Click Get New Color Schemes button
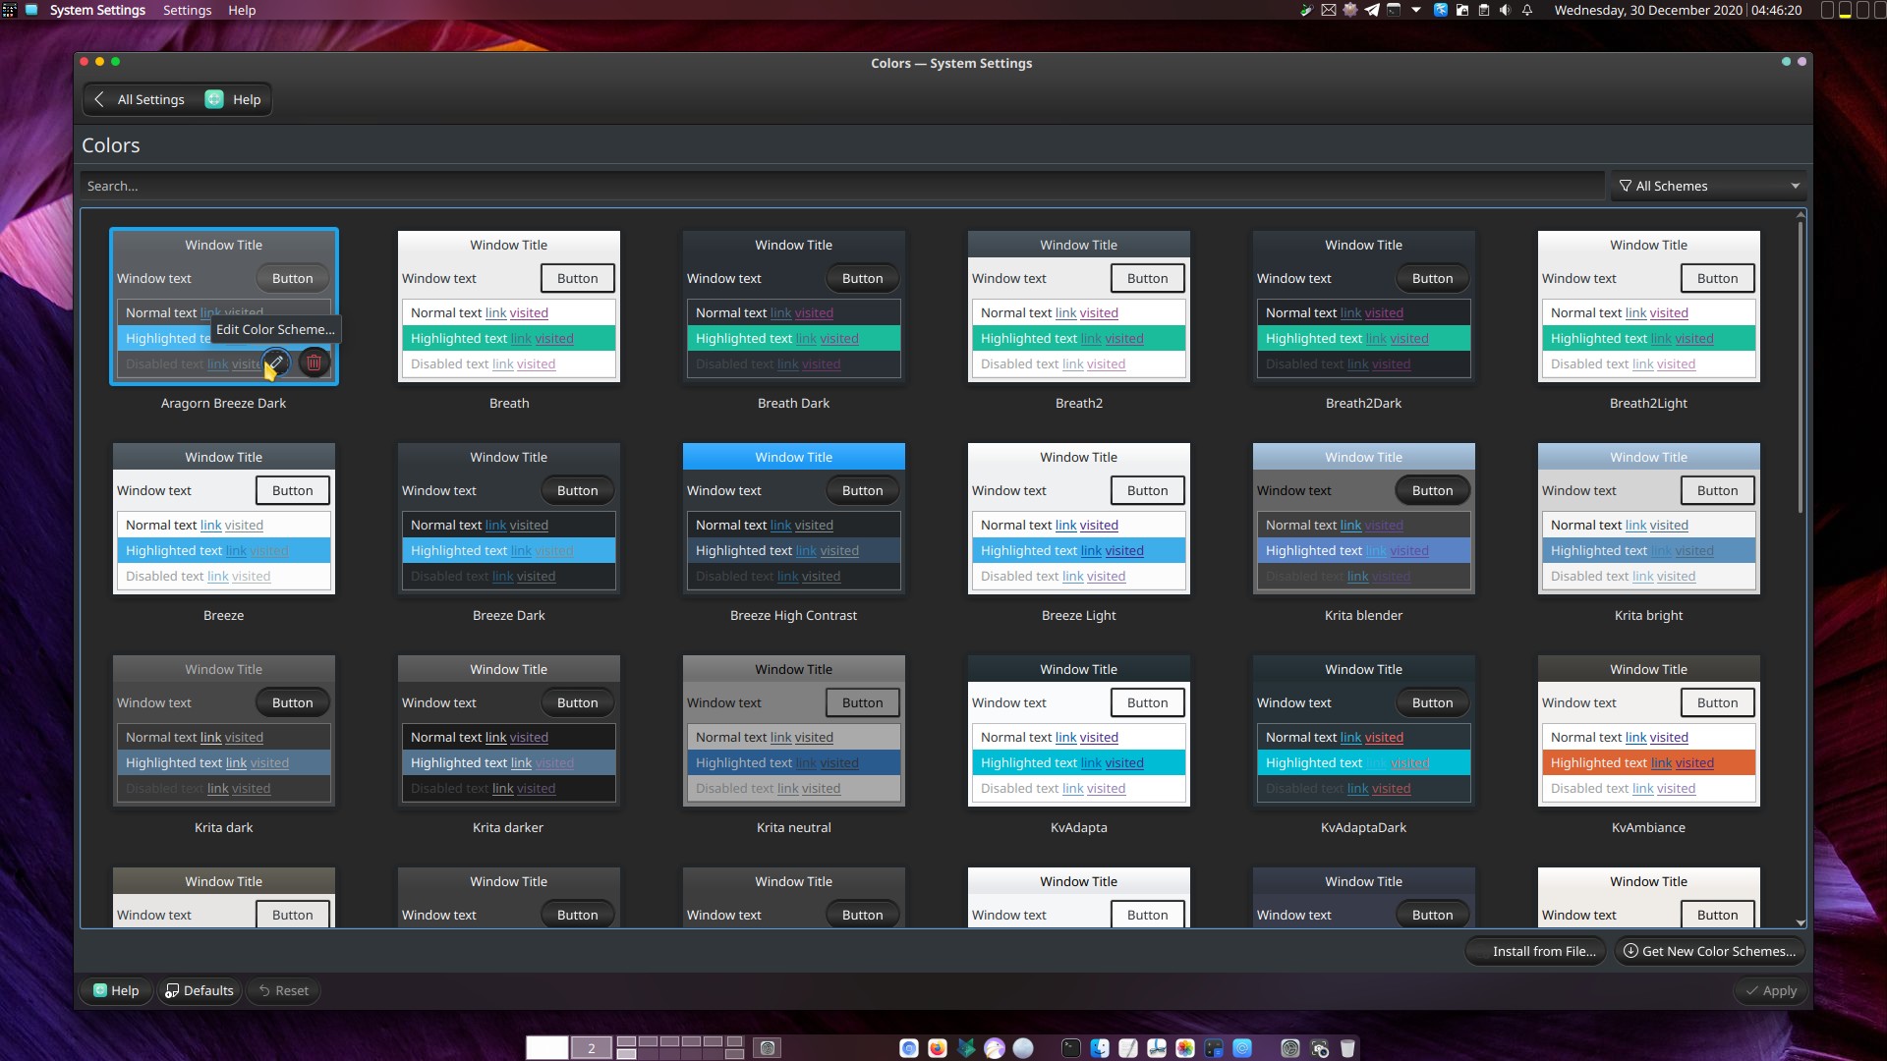Screen dimensions: 1887x1061 click(1709, 951)
